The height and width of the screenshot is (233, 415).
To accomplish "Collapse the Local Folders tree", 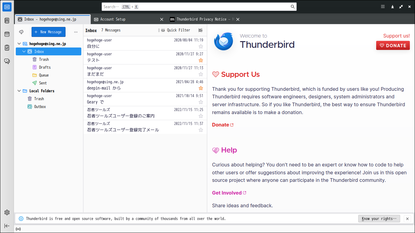I will coord(19,91).
